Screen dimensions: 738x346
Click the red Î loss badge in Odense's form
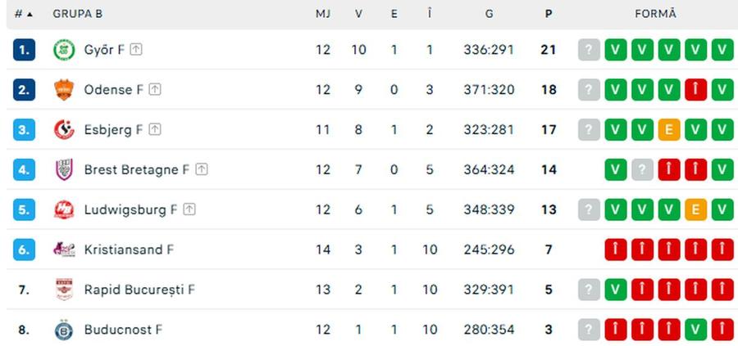(696, 90)
